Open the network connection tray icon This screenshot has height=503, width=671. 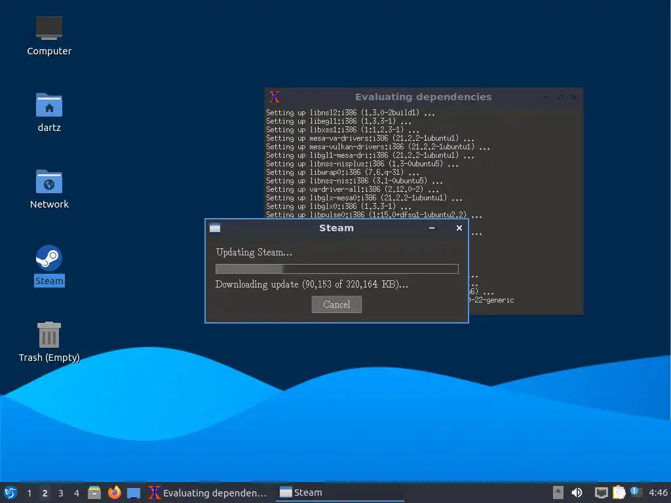point(602,493)
